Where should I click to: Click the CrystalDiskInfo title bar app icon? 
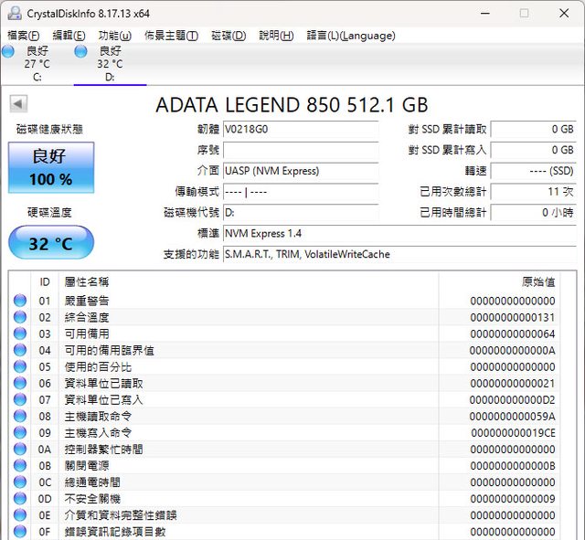pos(13,13)
